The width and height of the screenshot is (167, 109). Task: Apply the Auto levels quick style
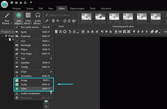tap(100, 18)
